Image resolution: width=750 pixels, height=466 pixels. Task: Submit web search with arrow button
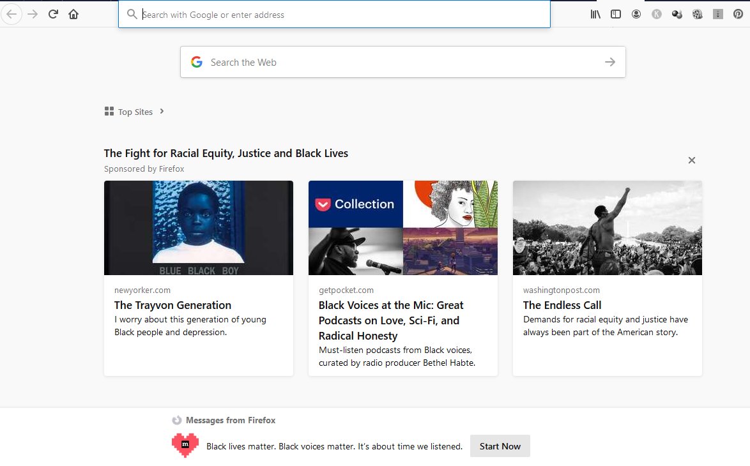(610, 62)
